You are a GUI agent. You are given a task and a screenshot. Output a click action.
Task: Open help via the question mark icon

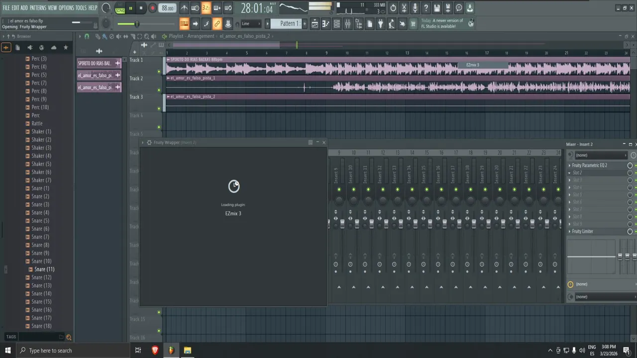click(x=426, y=8)
